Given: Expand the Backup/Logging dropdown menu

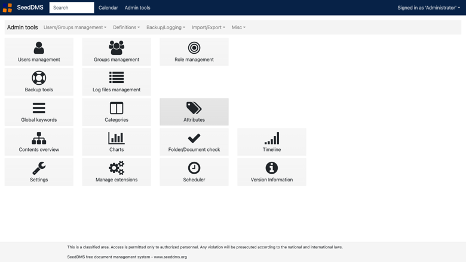Looking at the screenshot, I should click(x=166, y=27).
